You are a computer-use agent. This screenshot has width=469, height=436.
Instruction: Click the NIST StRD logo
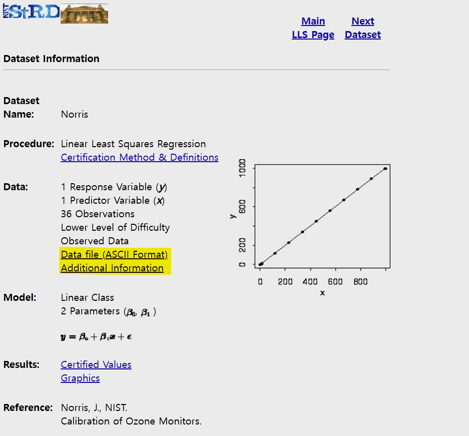(x=31, y=12)
